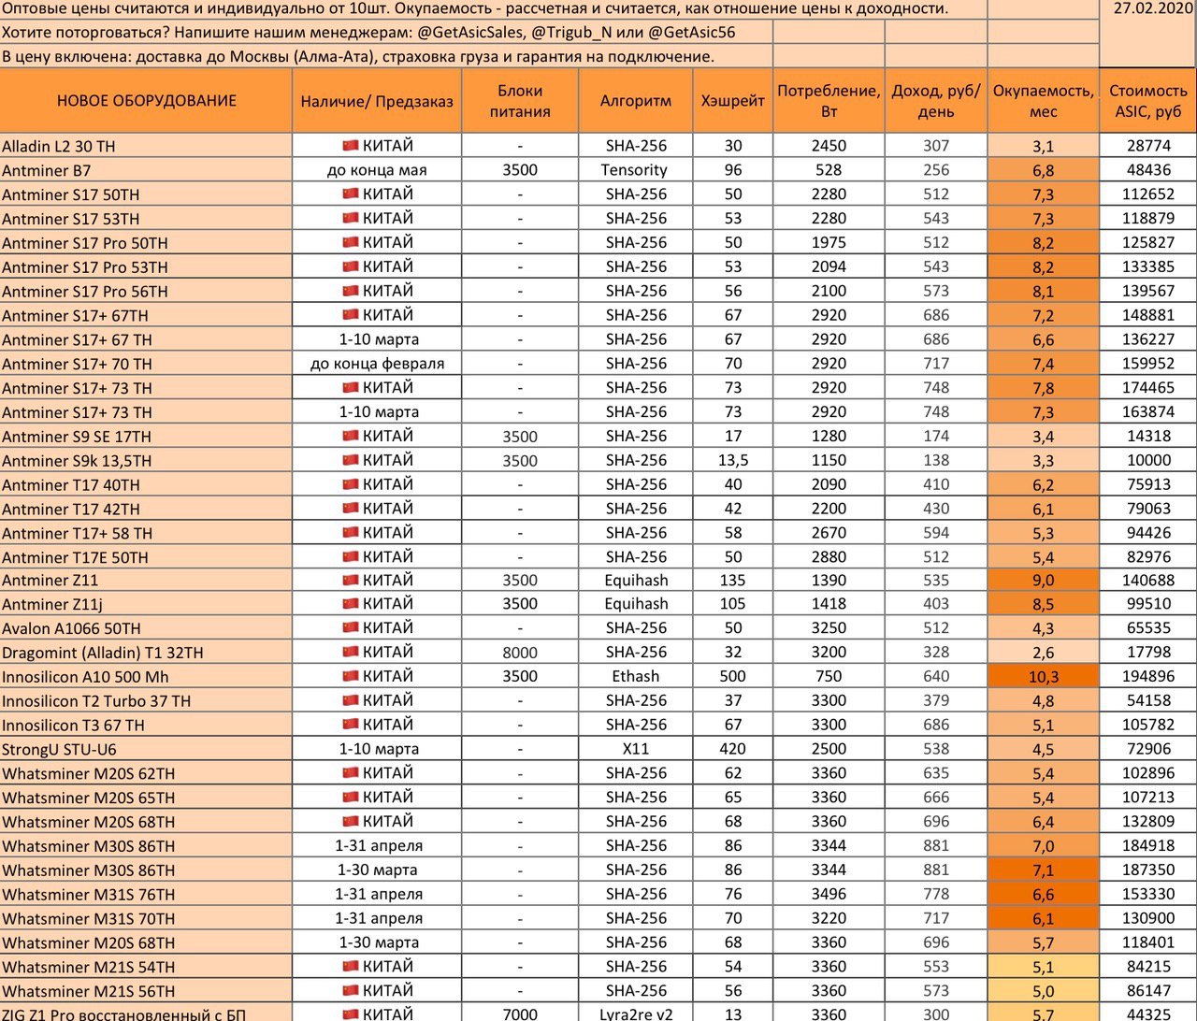
Task: Click the China flag in Antminer S17 50TH row
Action: click(351, 194)
